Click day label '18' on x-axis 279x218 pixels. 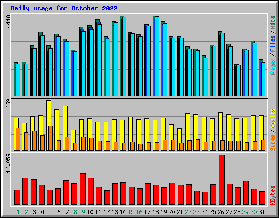coord(155,212)
